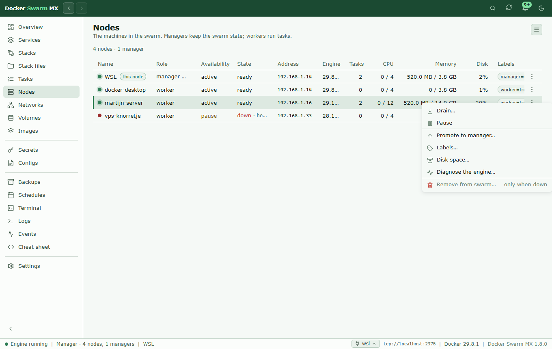Open the column options menu button
This screenshot has width=552, height=349.
click(x=537, y=30)
